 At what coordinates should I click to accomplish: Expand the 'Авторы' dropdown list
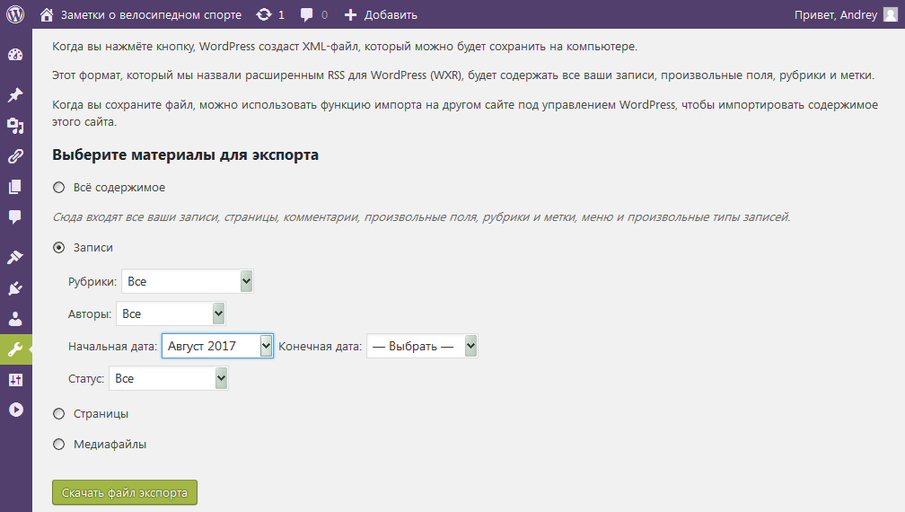click(171, 314)
